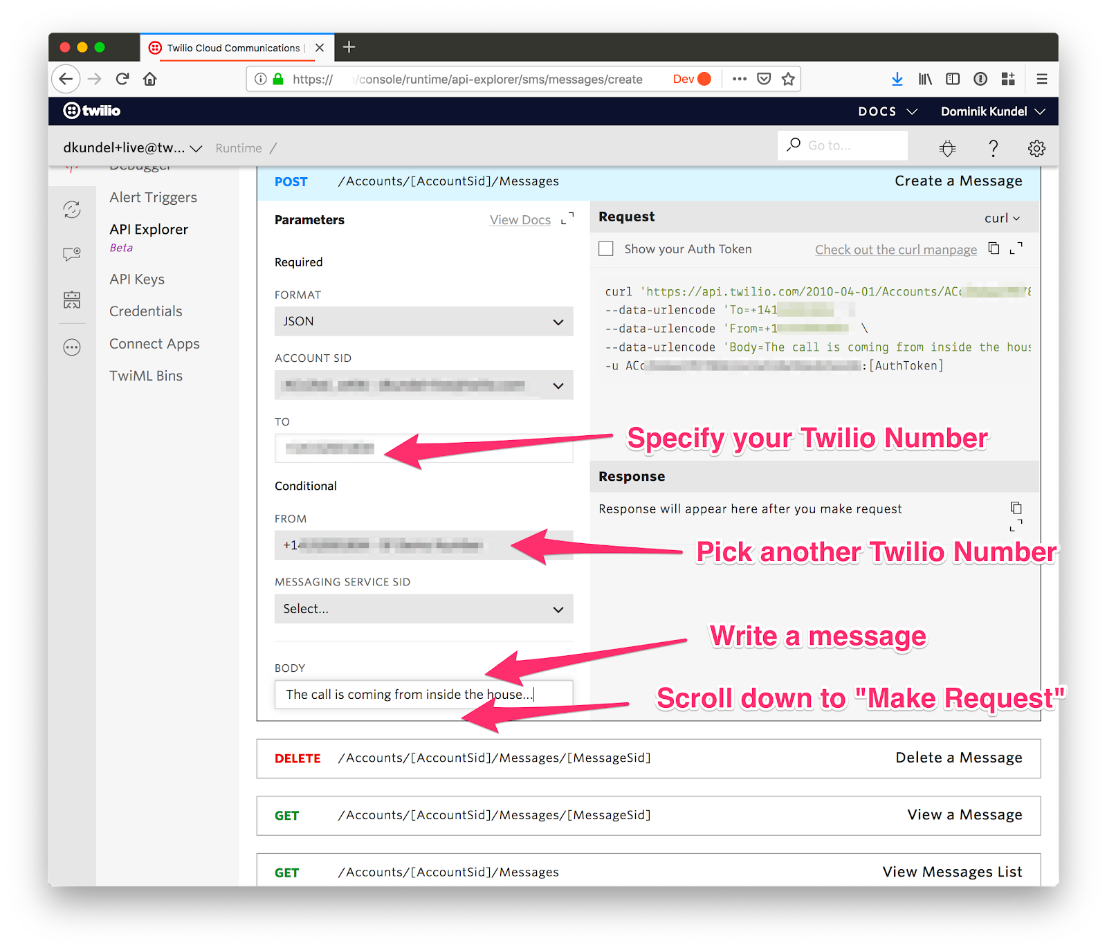The image size is (1107, 950).
Task: Open Check out the curl manpage link
Action: click(896, 250)
